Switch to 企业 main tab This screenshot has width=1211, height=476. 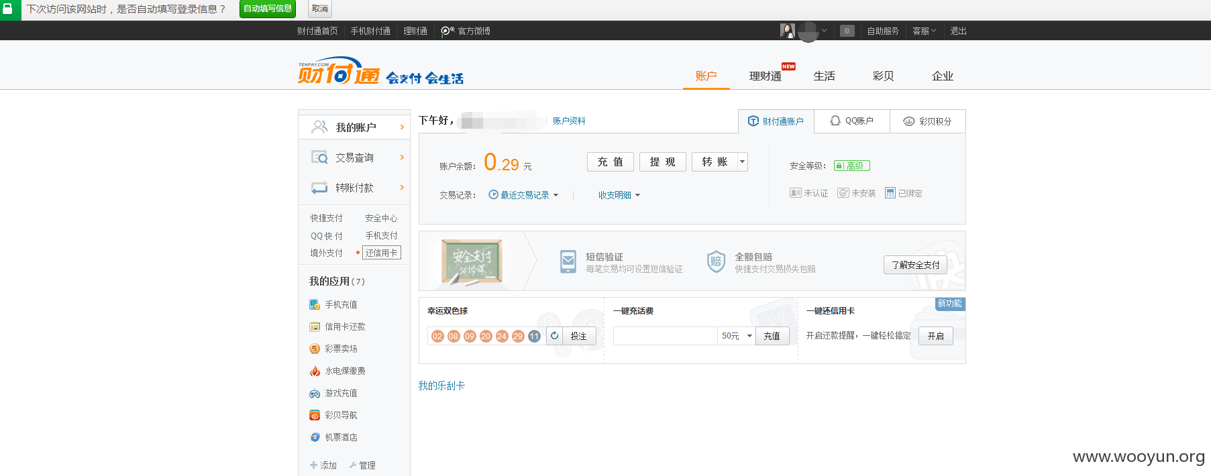(x=943, y=76)
